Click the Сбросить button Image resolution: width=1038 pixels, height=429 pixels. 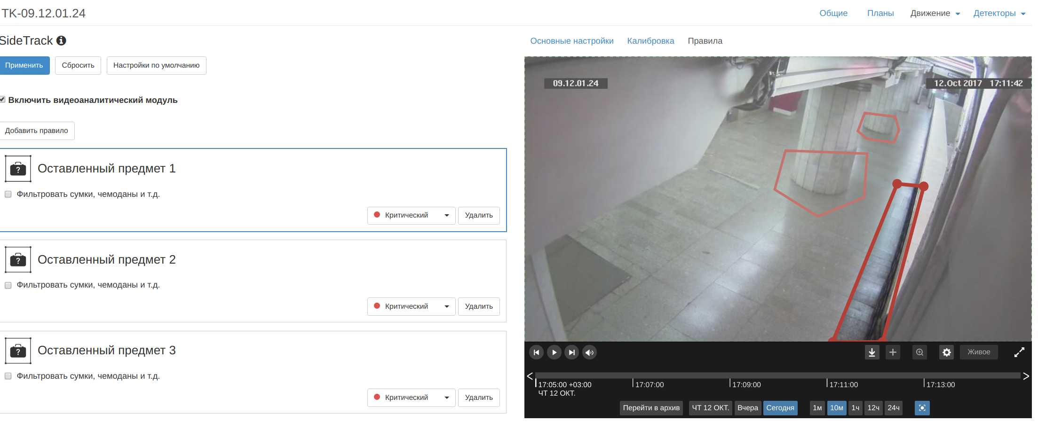(x=78, y=65)
